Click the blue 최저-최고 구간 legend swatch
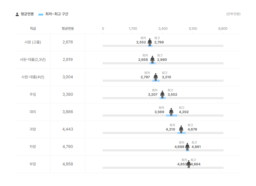 click(x=41, y=14)
